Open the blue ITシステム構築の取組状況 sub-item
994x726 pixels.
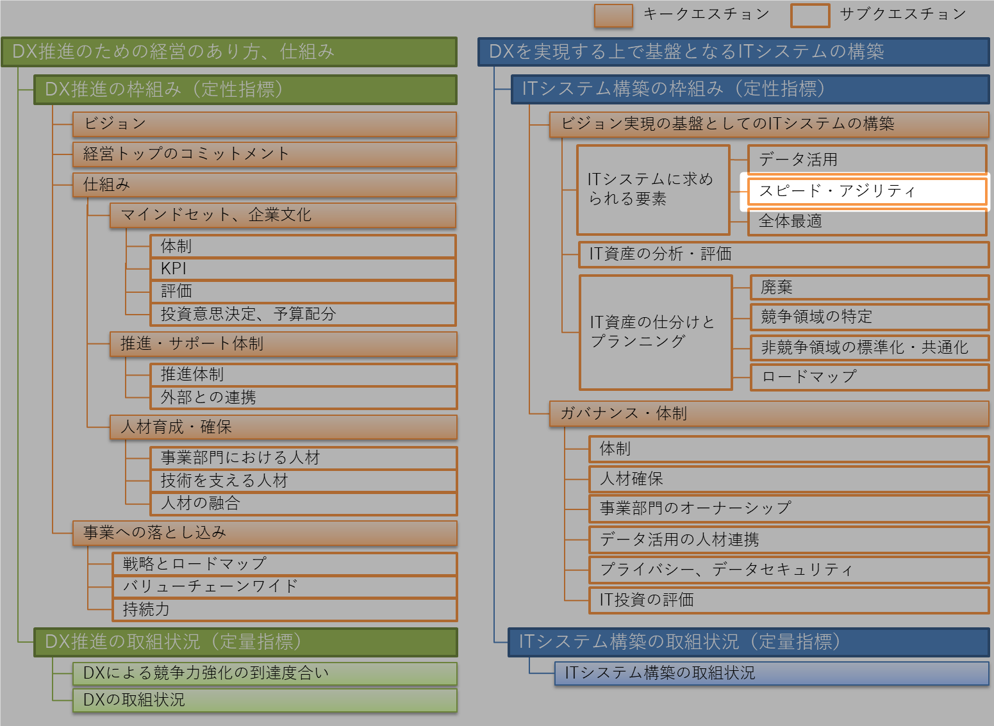(771, 673)
